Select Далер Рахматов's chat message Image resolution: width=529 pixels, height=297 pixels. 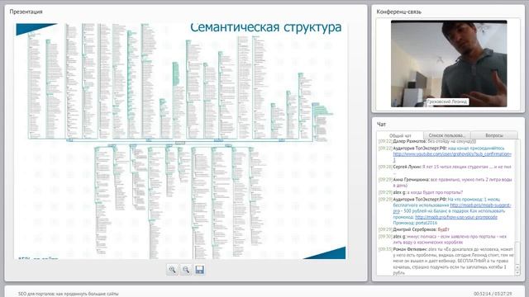427,141
